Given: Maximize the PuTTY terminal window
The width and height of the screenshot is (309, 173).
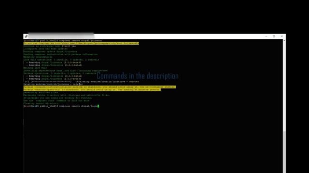Looking at the screenshot, I should pos(274,37).
